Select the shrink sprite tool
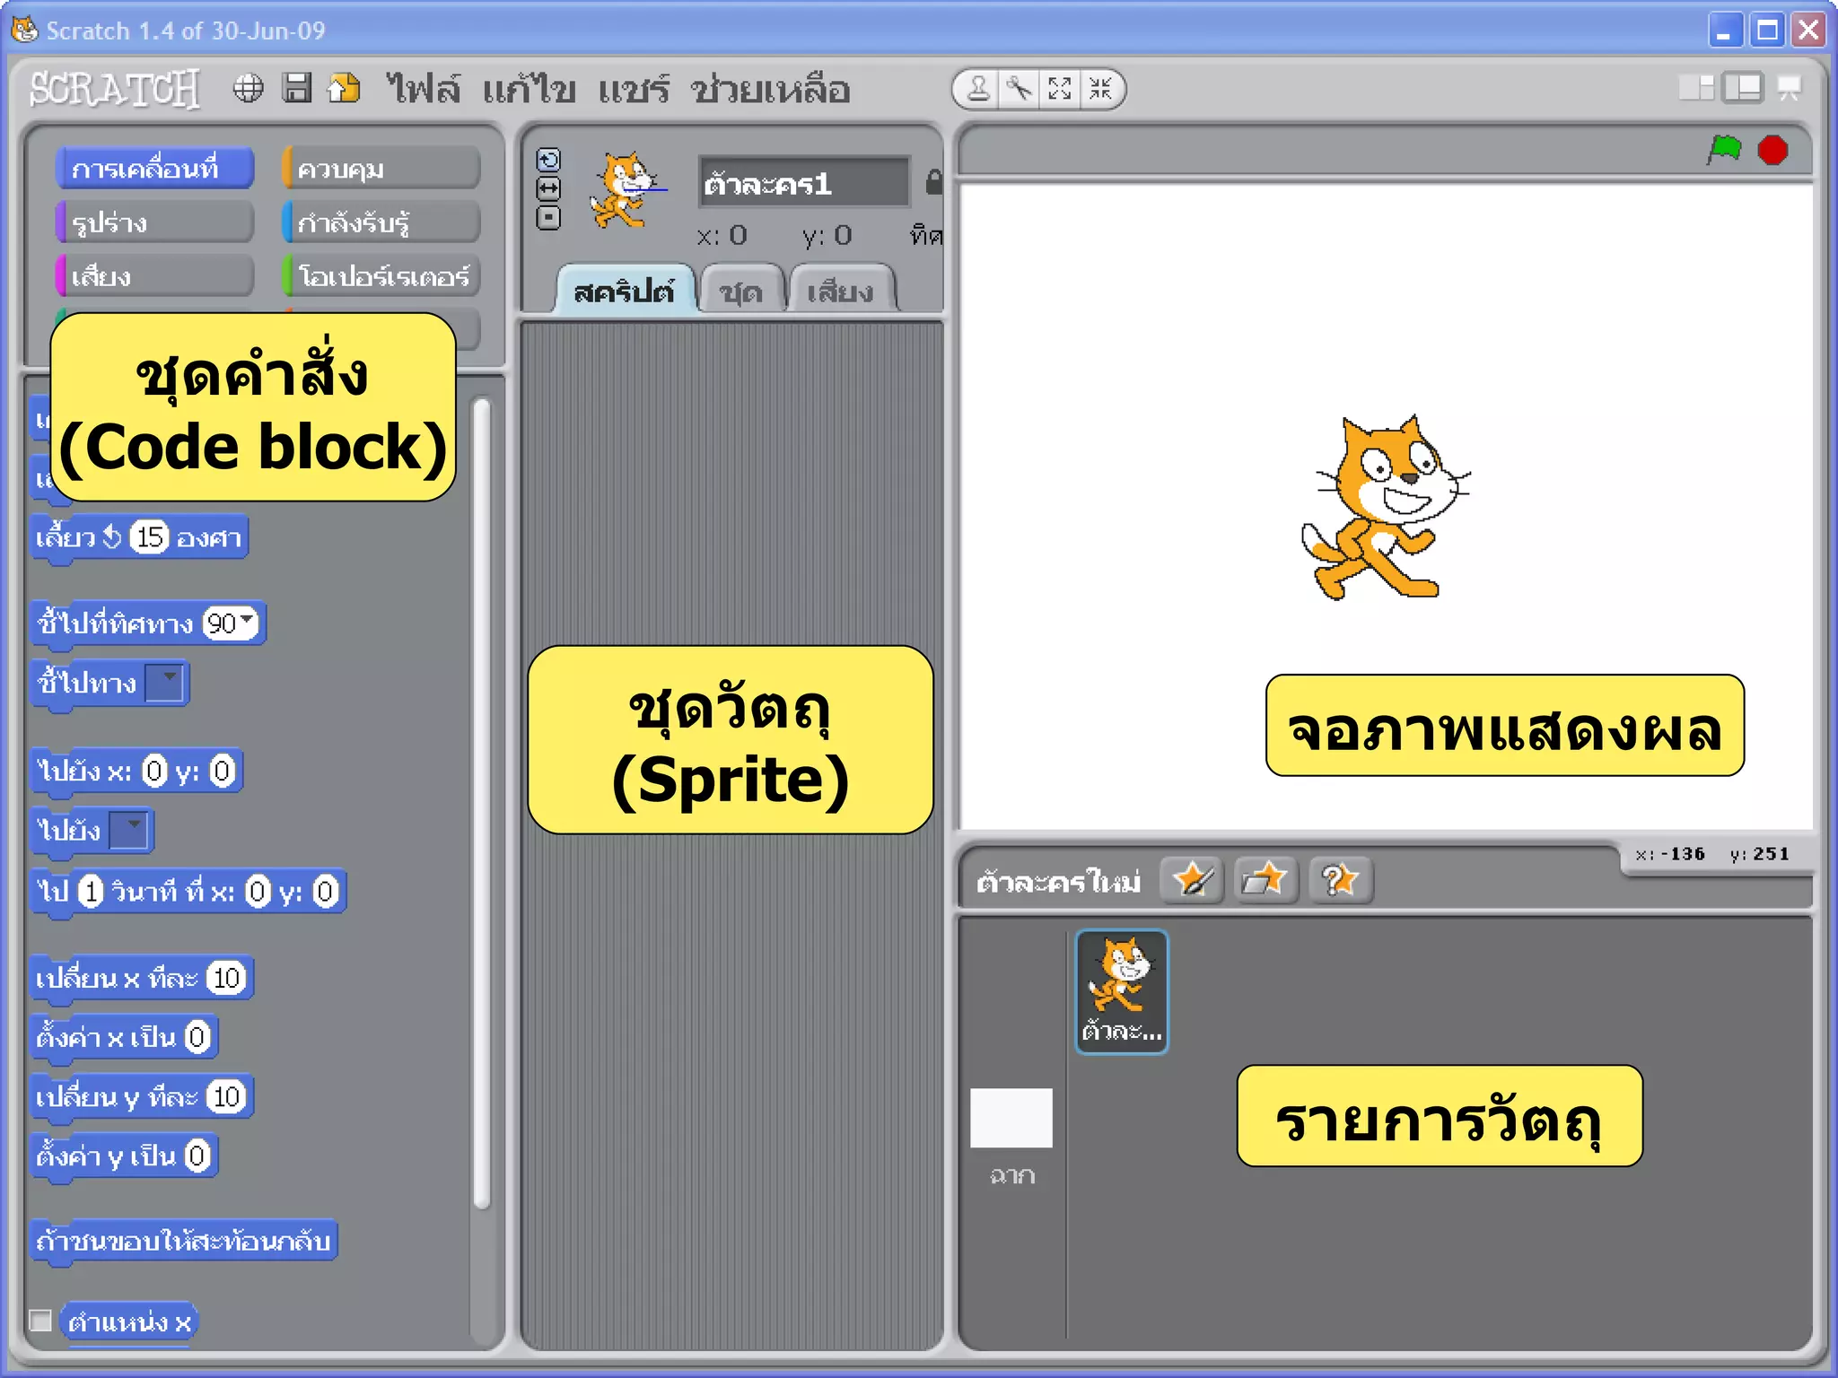 1100,89
